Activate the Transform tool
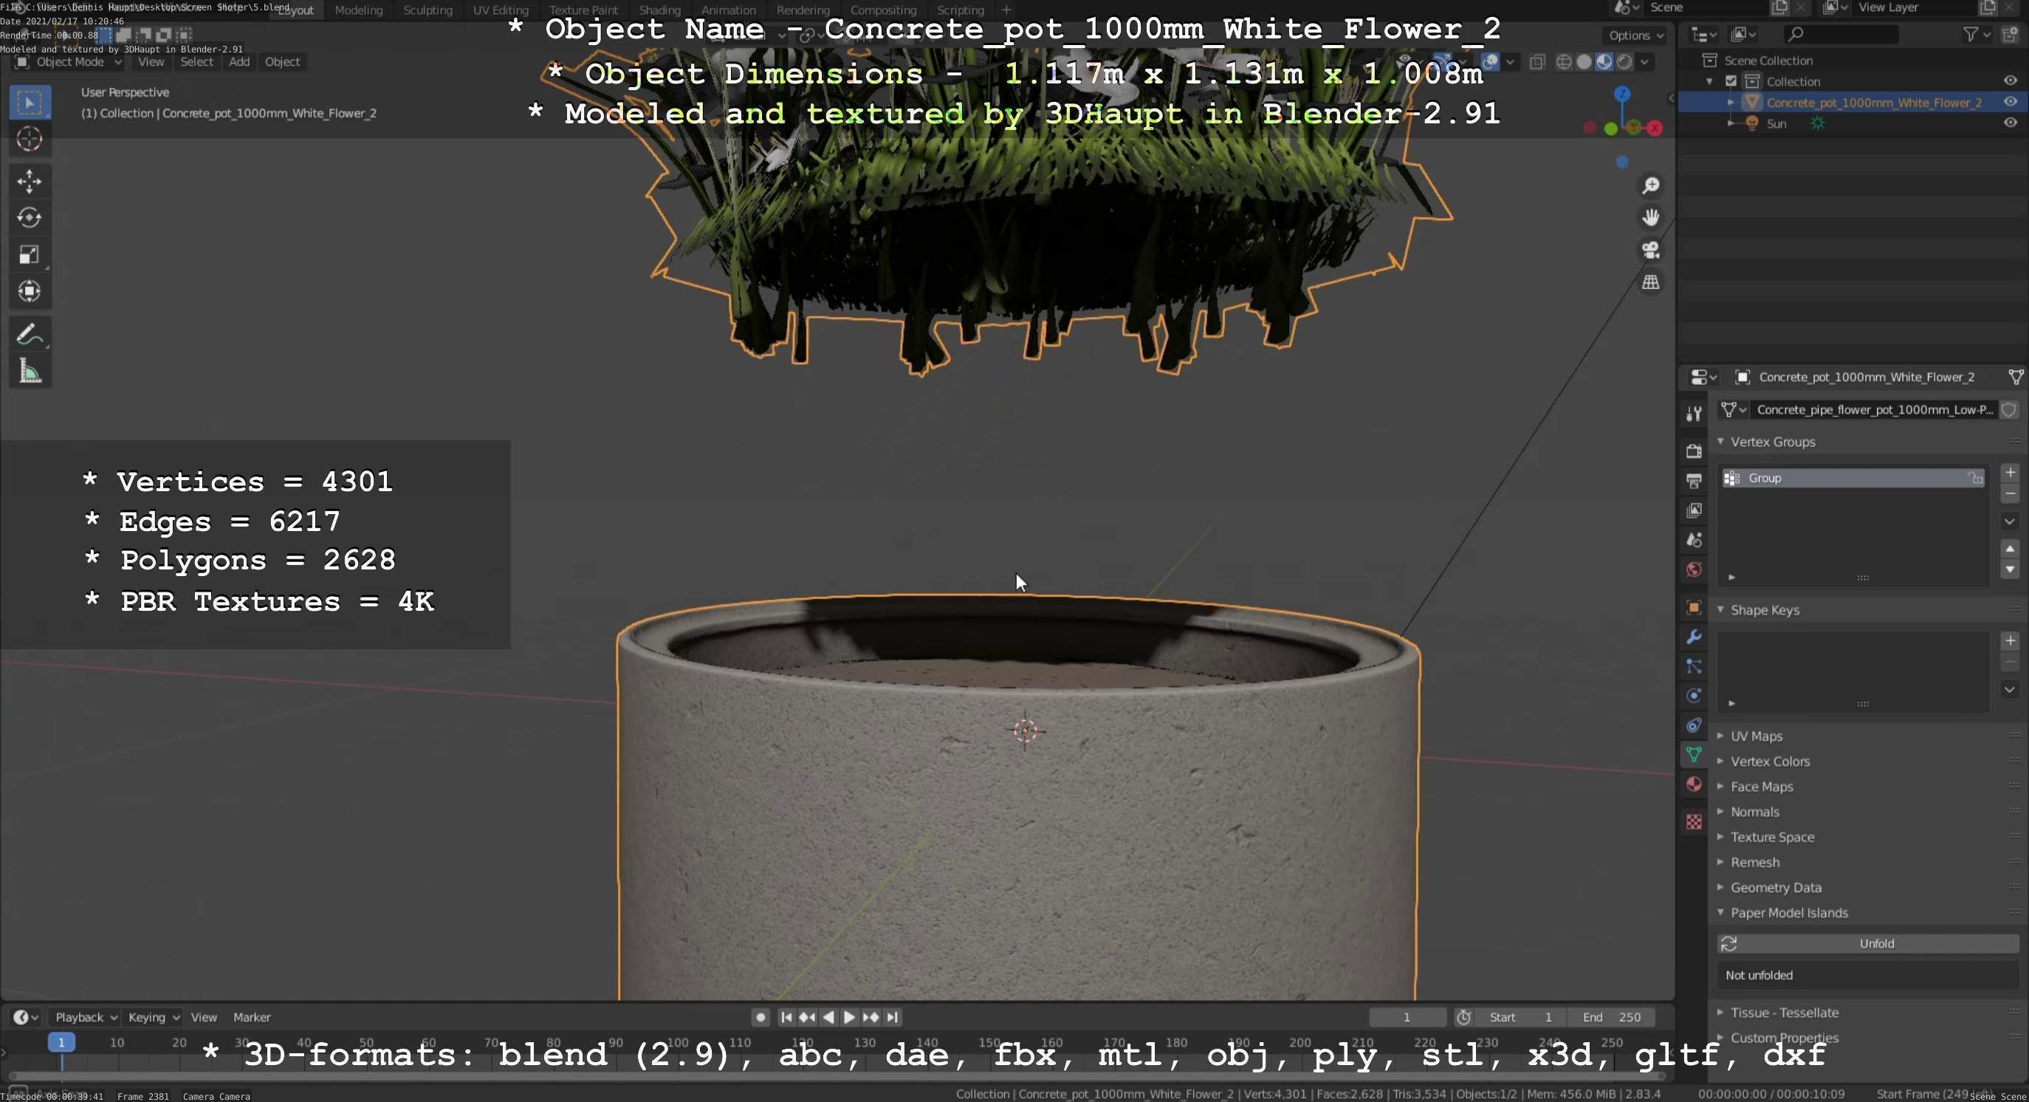 coord(30,292)
